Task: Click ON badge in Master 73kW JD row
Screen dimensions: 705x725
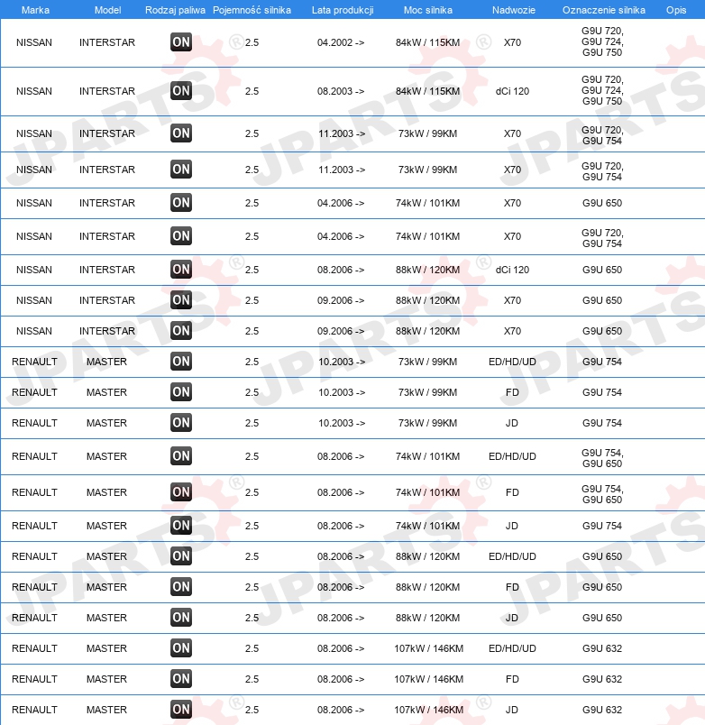Action: click(180, 423)
